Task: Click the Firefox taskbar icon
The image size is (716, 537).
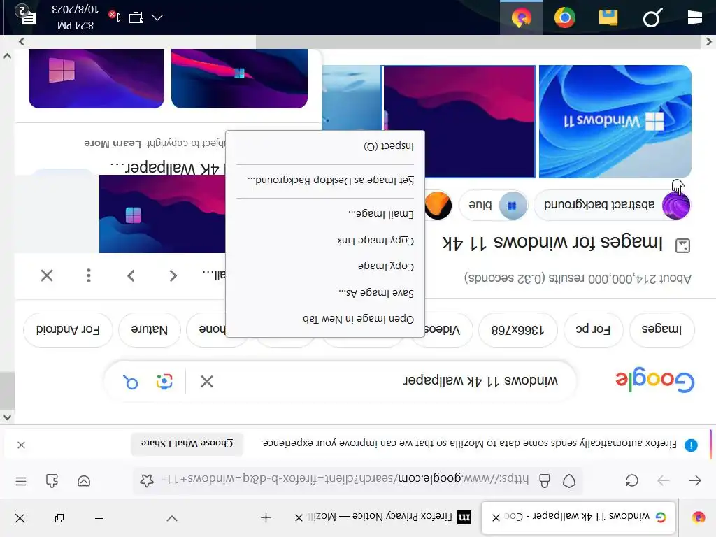Action: (521, 17)
